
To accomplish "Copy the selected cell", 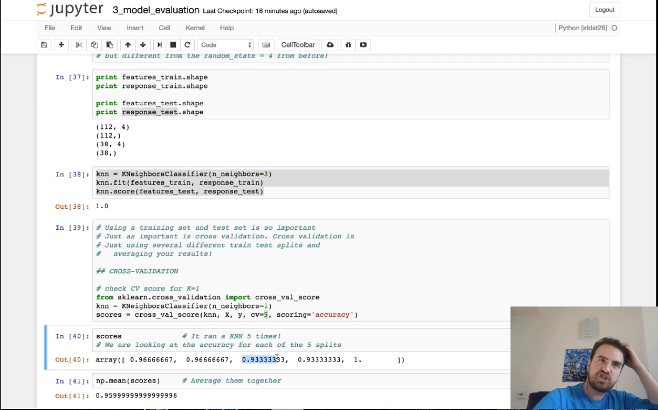I will click(93, 45).
